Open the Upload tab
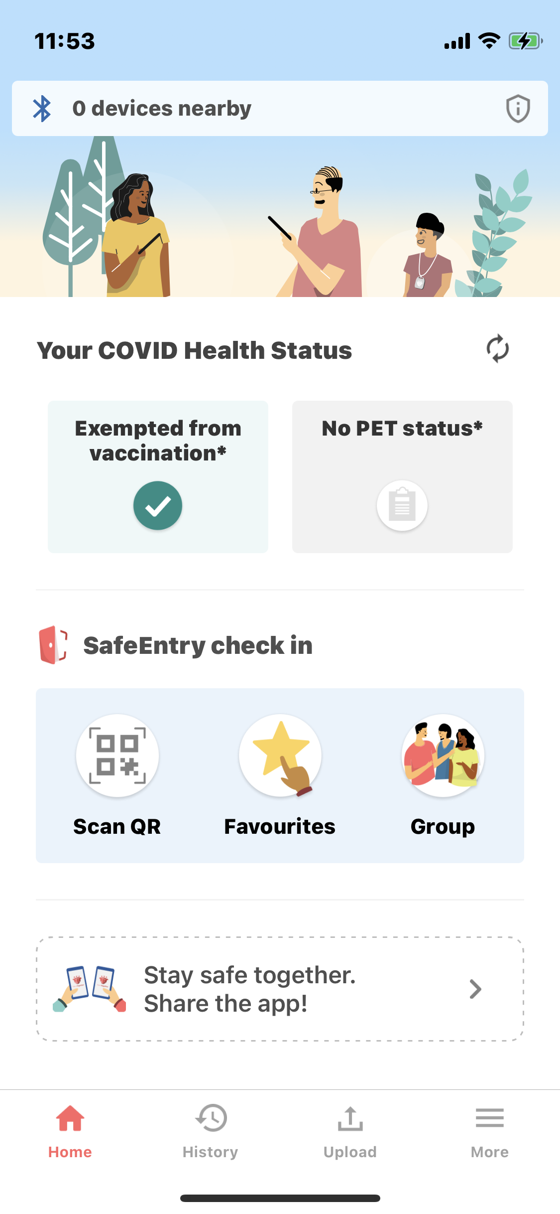 [x=350, y=1130]
